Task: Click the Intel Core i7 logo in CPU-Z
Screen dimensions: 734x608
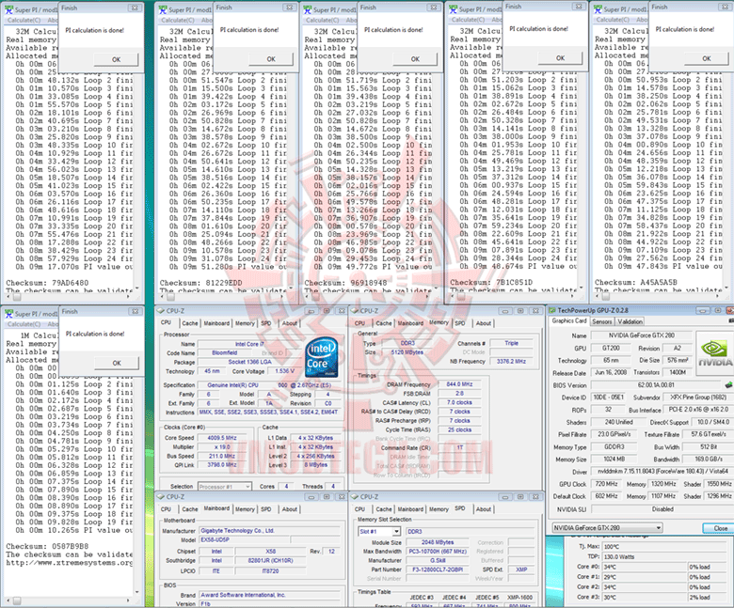Action: click(x=322, y=357)
